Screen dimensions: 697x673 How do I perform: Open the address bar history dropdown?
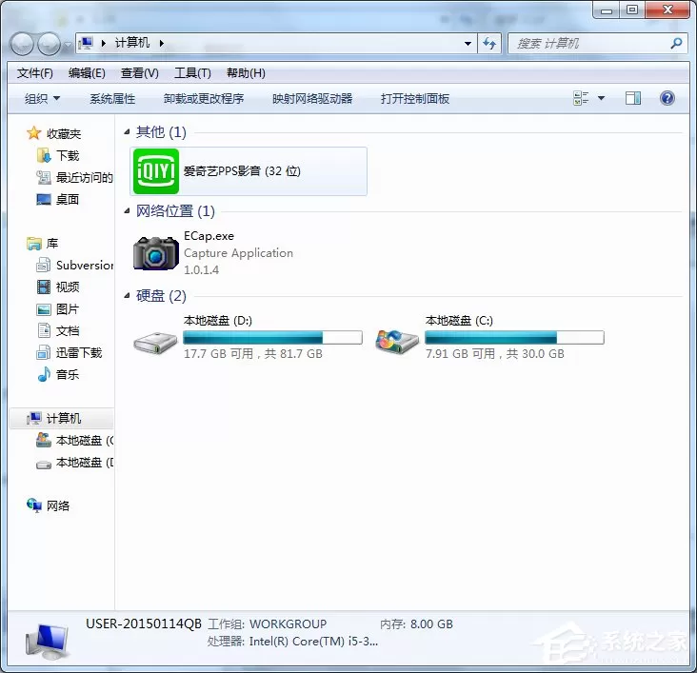[x=468, y=43]
